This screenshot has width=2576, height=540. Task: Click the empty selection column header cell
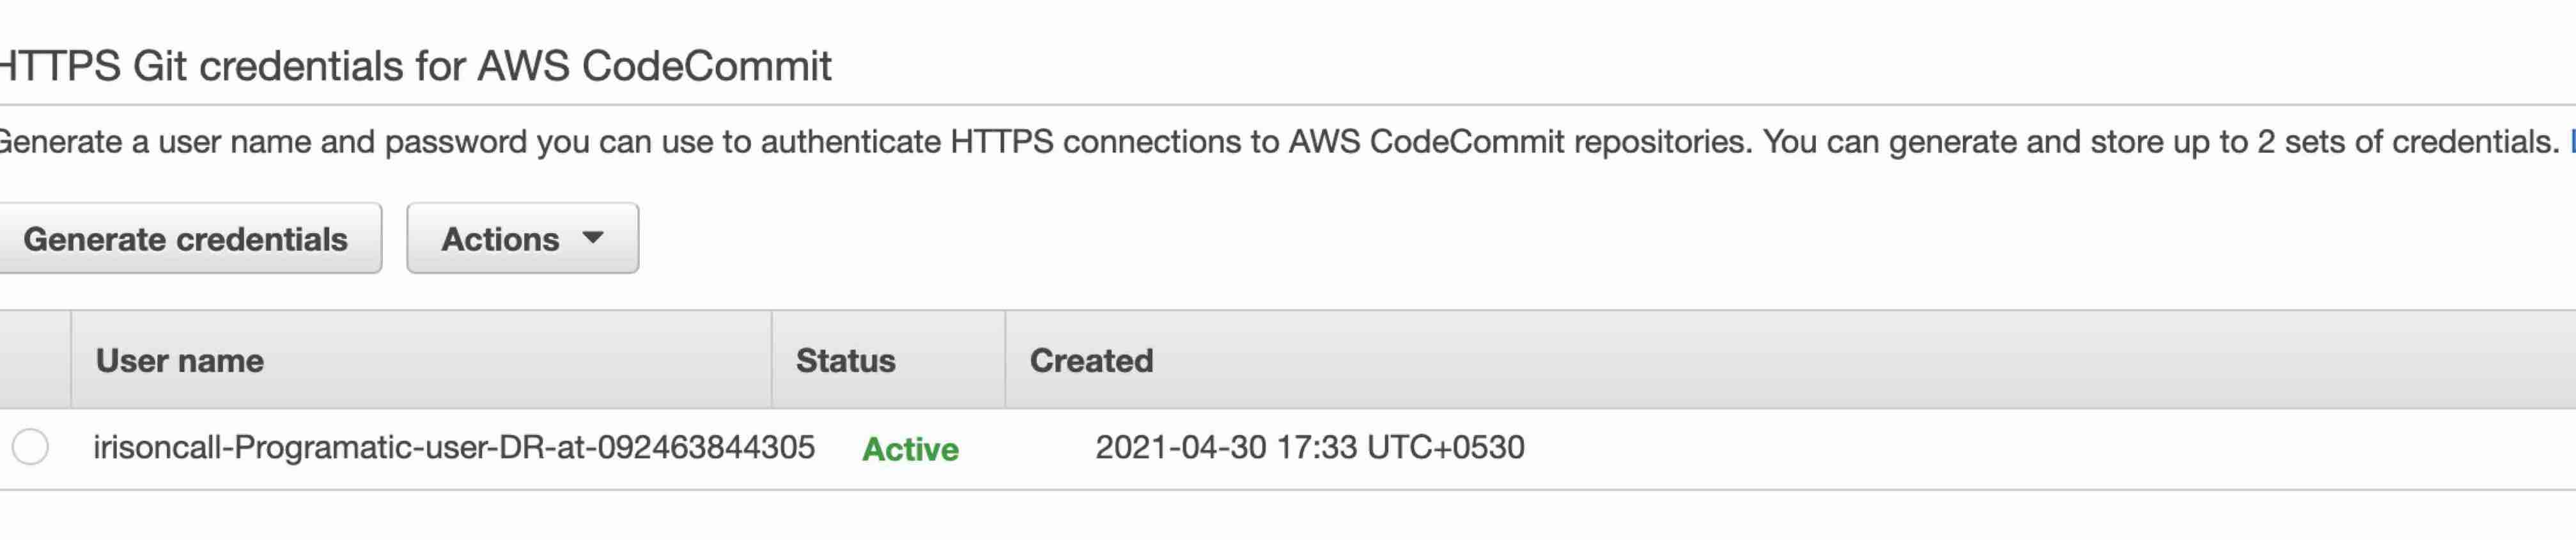coord(35,360)
